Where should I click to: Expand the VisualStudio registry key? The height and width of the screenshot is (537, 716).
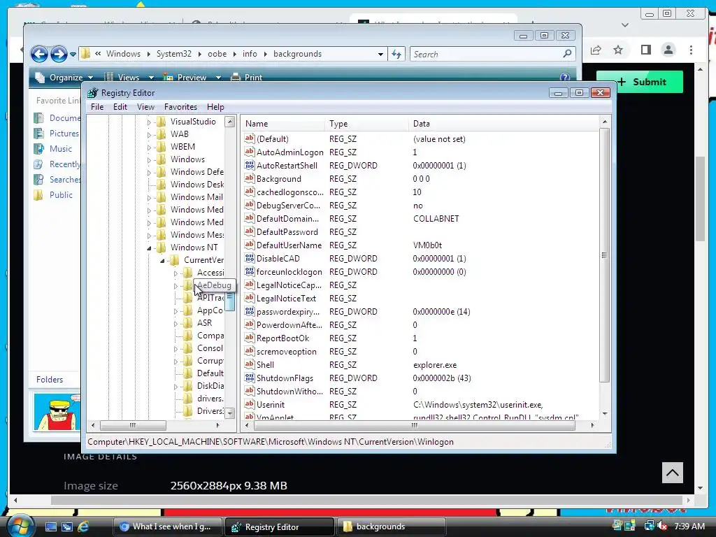pyautogui.click(x=149, y=122)
